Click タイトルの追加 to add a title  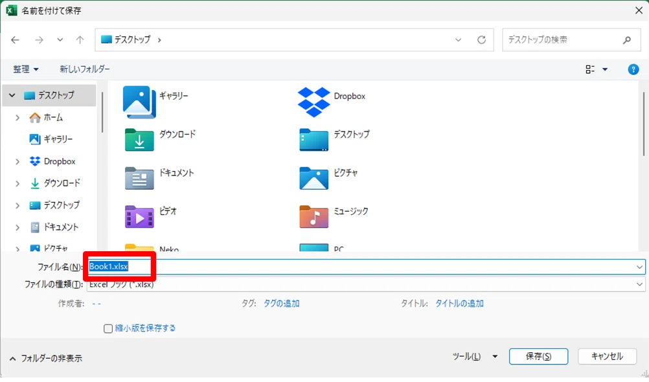pos(459,304)
